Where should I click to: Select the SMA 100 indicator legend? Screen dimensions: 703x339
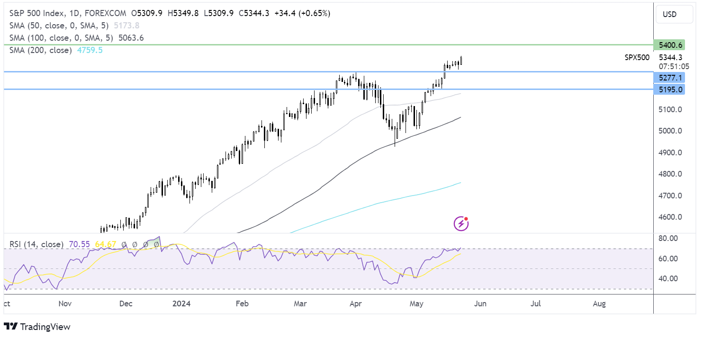[x=60, y=38]
